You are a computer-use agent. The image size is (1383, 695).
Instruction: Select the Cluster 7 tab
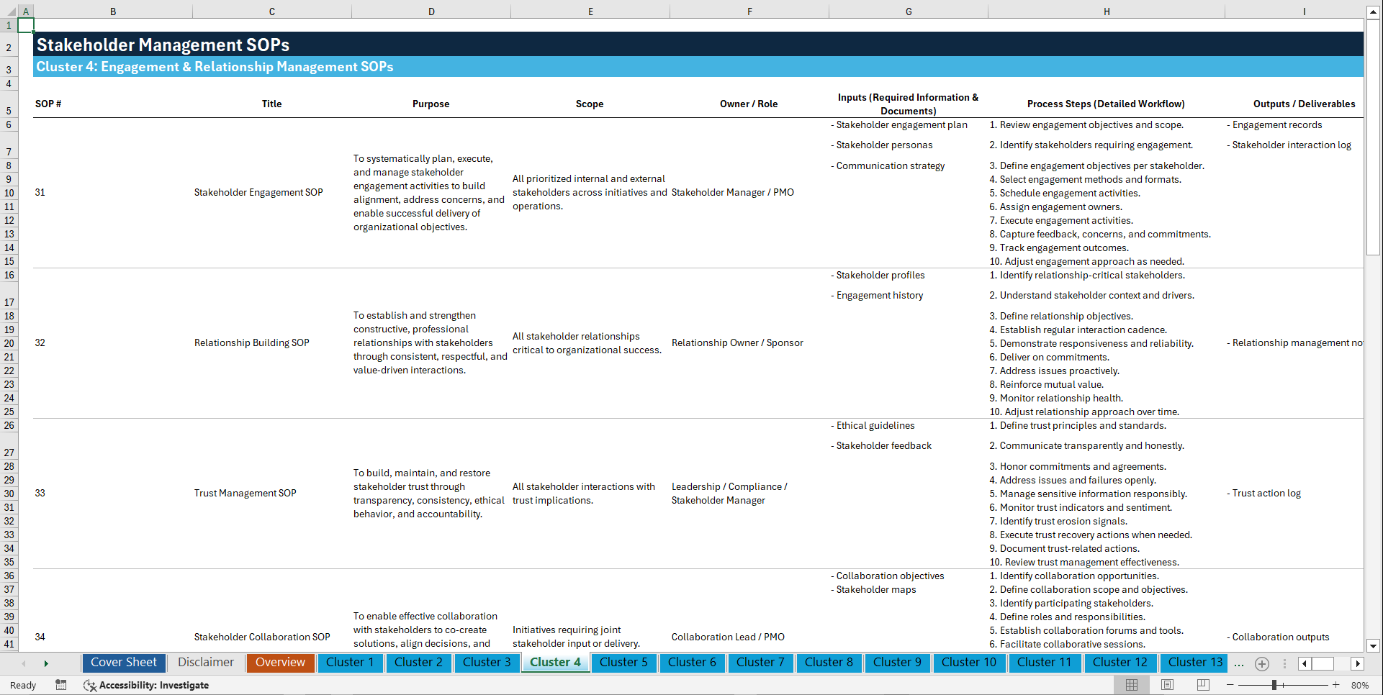point(760,663)
